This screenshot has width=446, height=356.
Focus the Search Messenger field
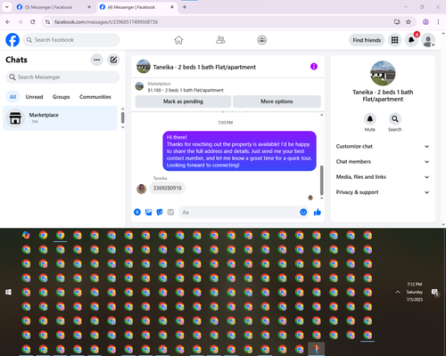click(x=62, y=77)
